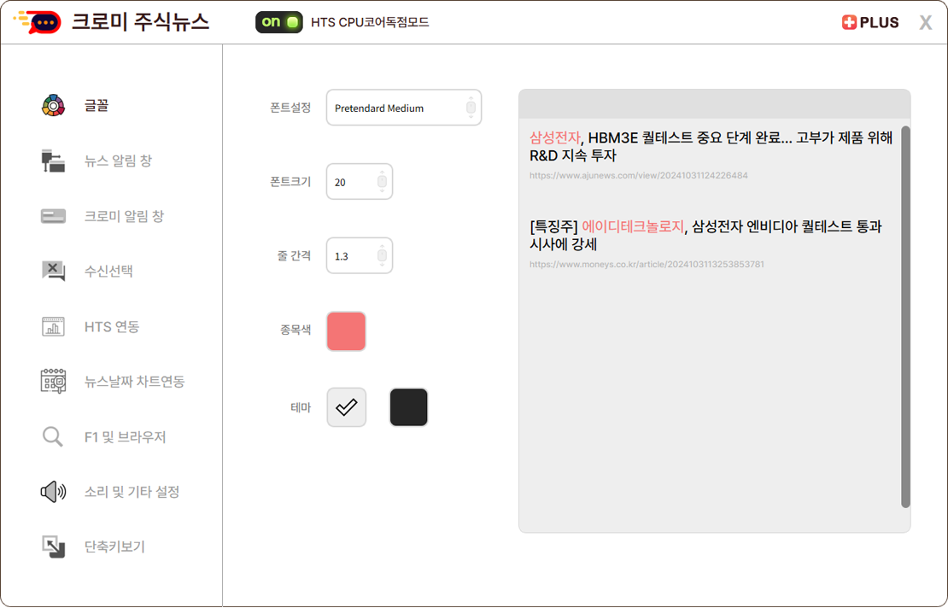
Task: Open the 폰트설정 font selector showing Pretendard Medium
Action: (x=403, y=107)
